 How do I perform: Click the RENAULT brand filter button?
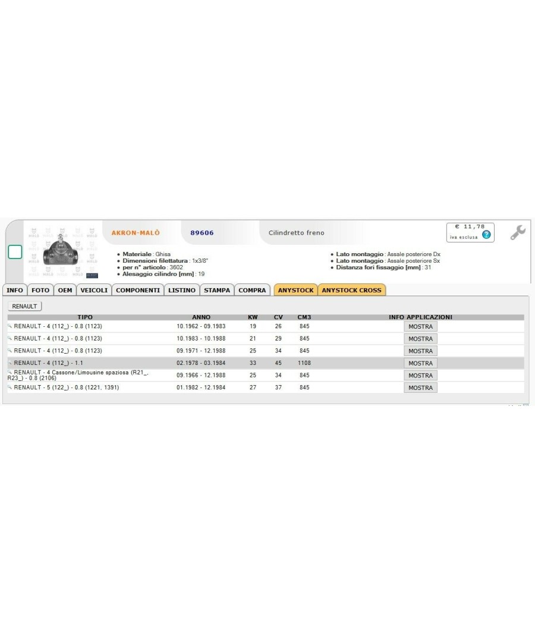(x=25, y=307)
